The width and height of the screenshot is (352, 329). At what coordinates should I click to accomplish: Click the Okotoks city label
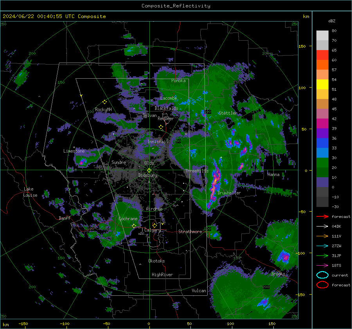click(x=156, y=261)
